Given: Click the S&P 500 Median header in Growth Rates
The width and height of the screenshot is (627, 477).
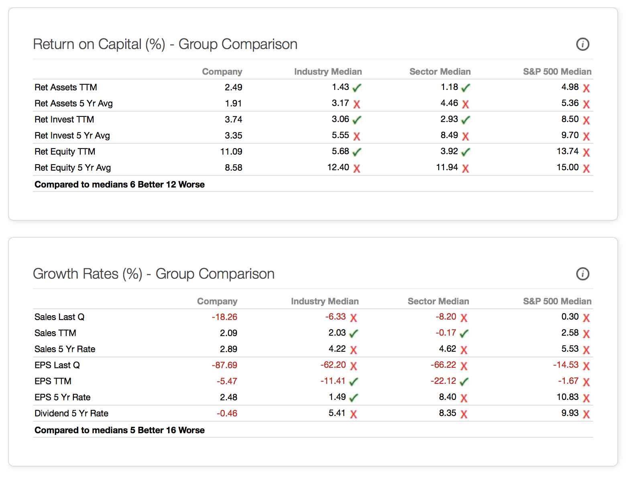Looking at the screenshot, I should 557,301.
